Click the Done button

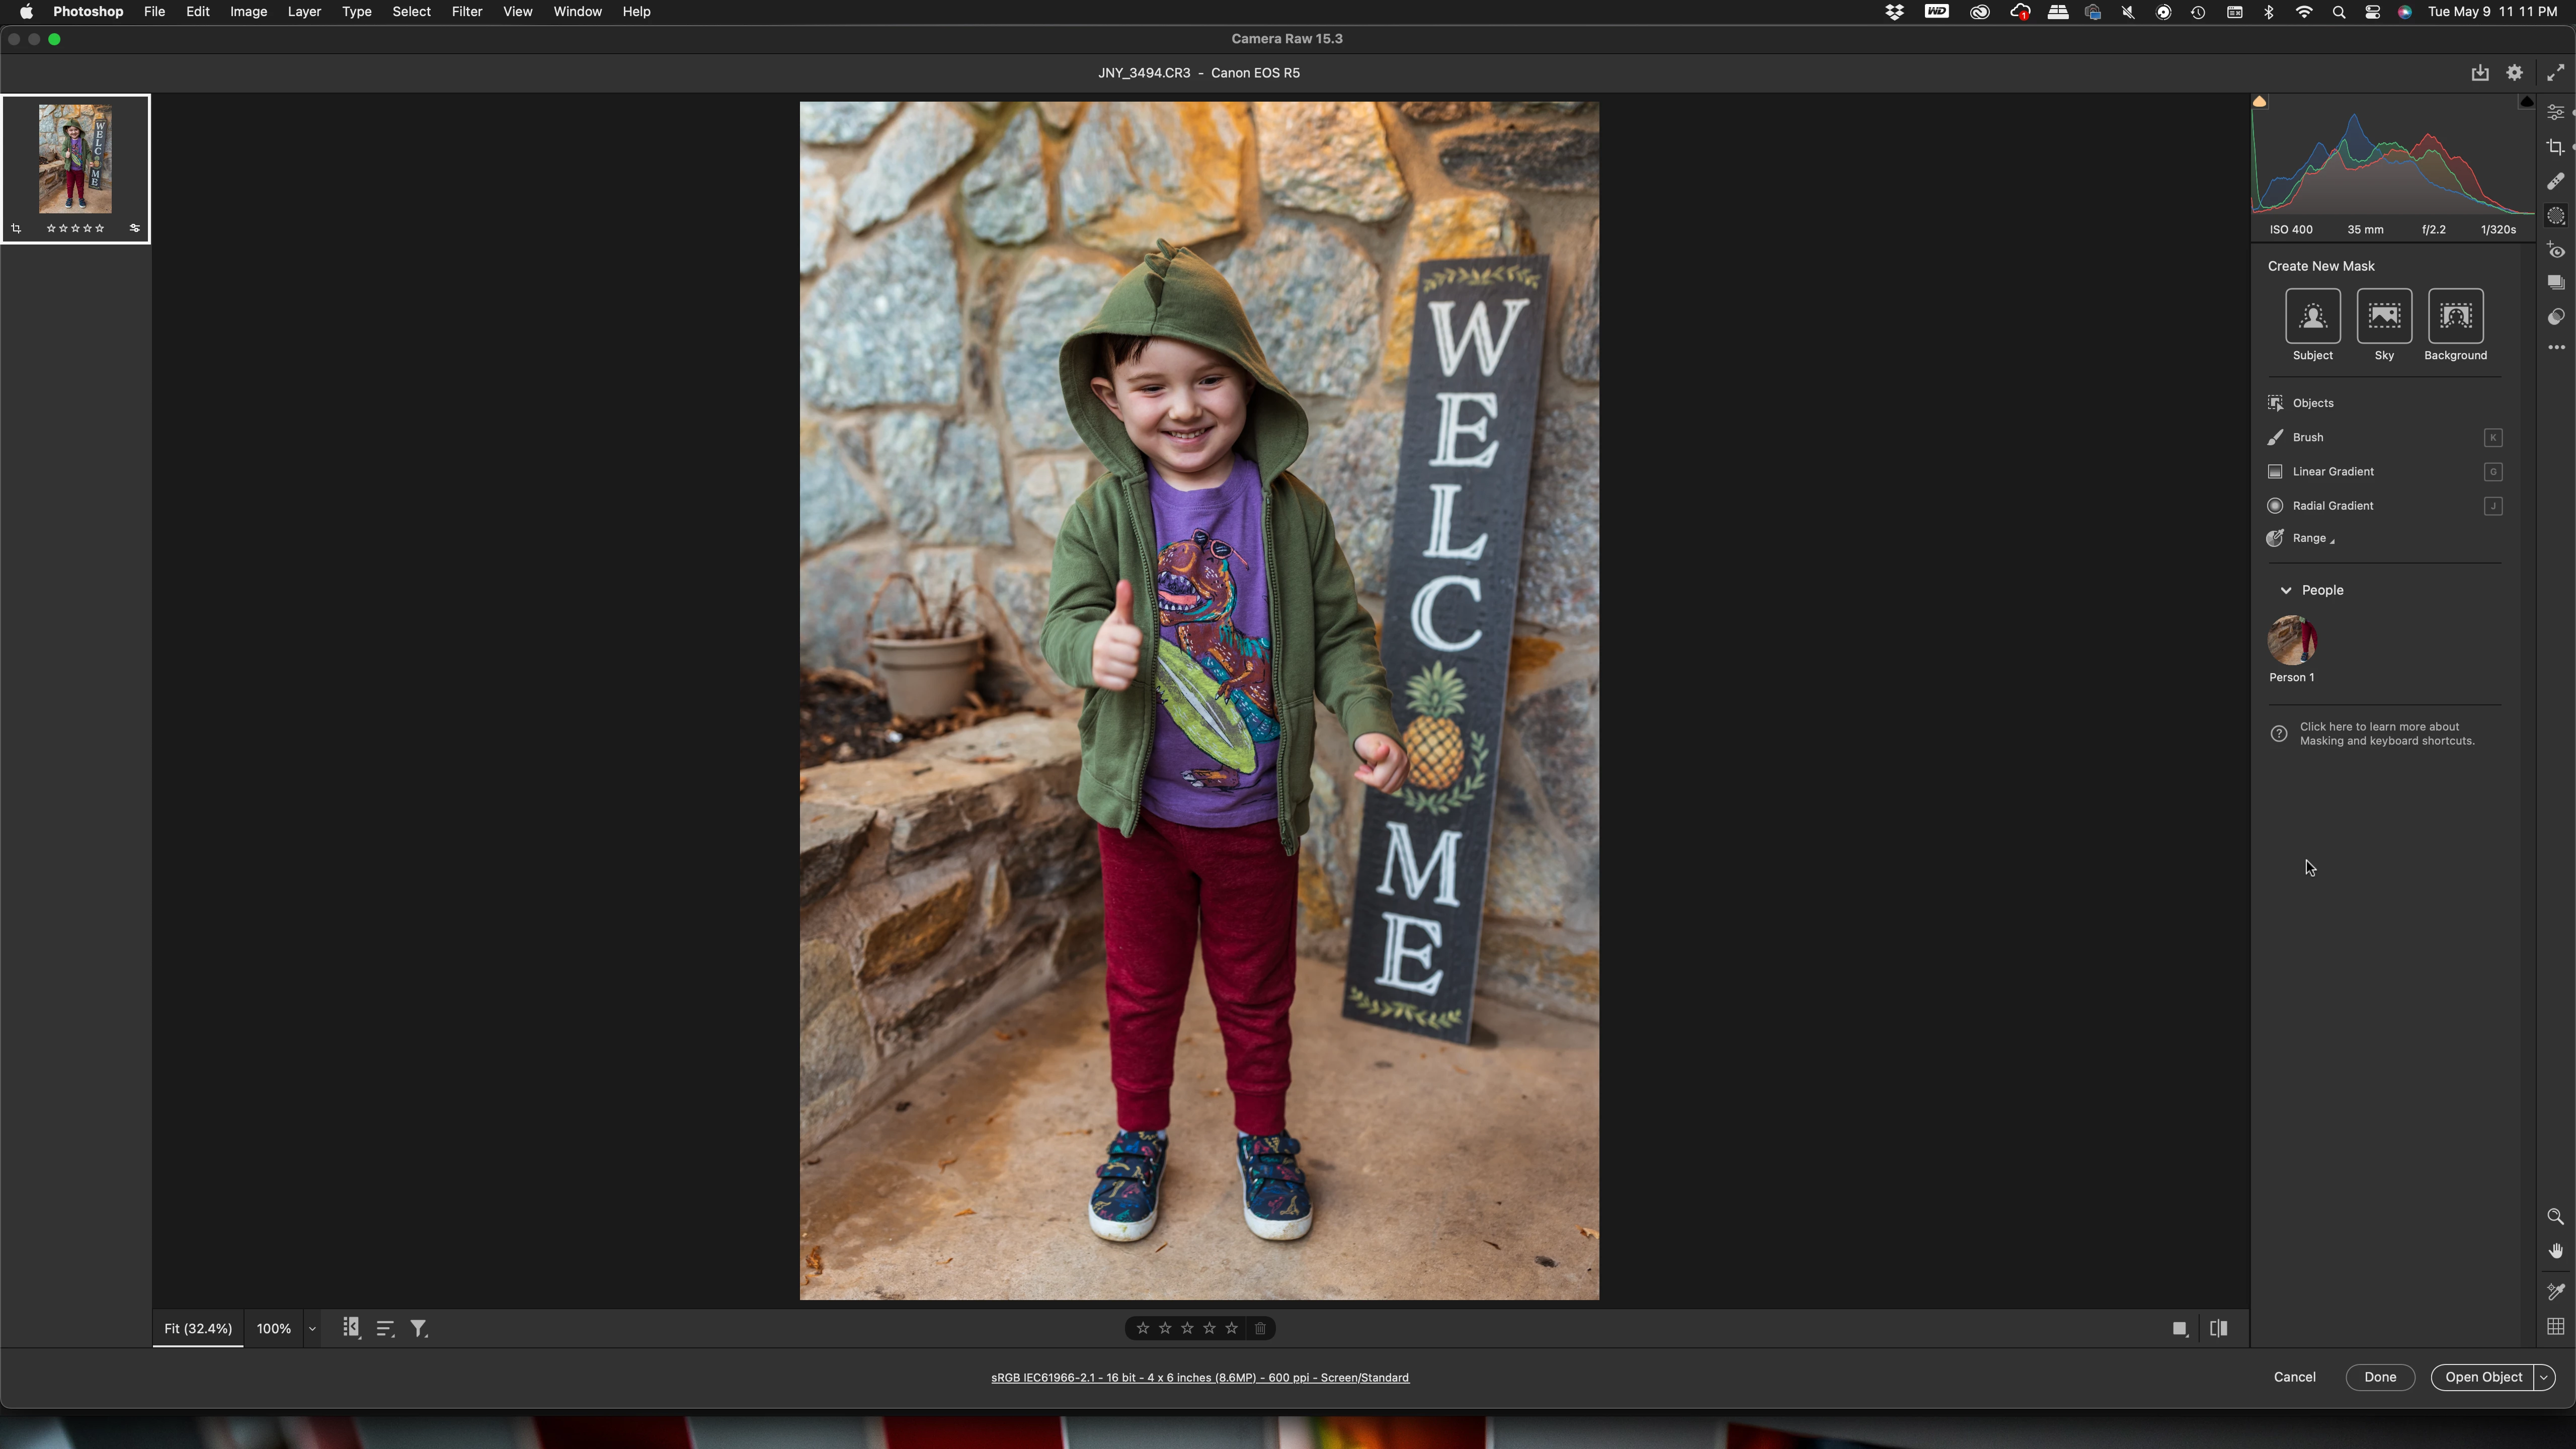(2379, 1377)
